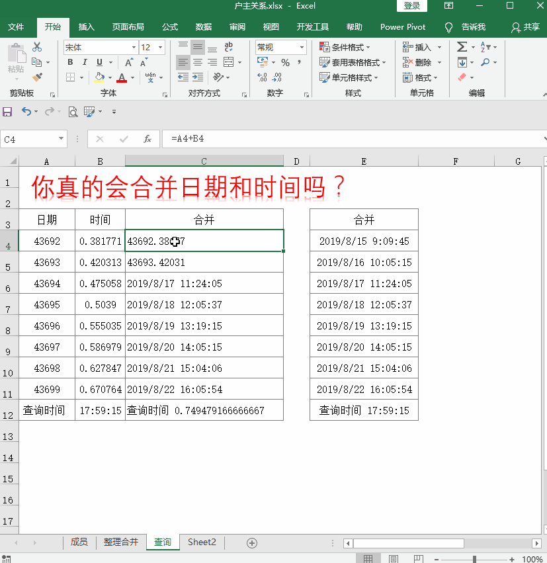Screen dimensions: 547x563
Task: Open print preview icon
Action: 73,112
